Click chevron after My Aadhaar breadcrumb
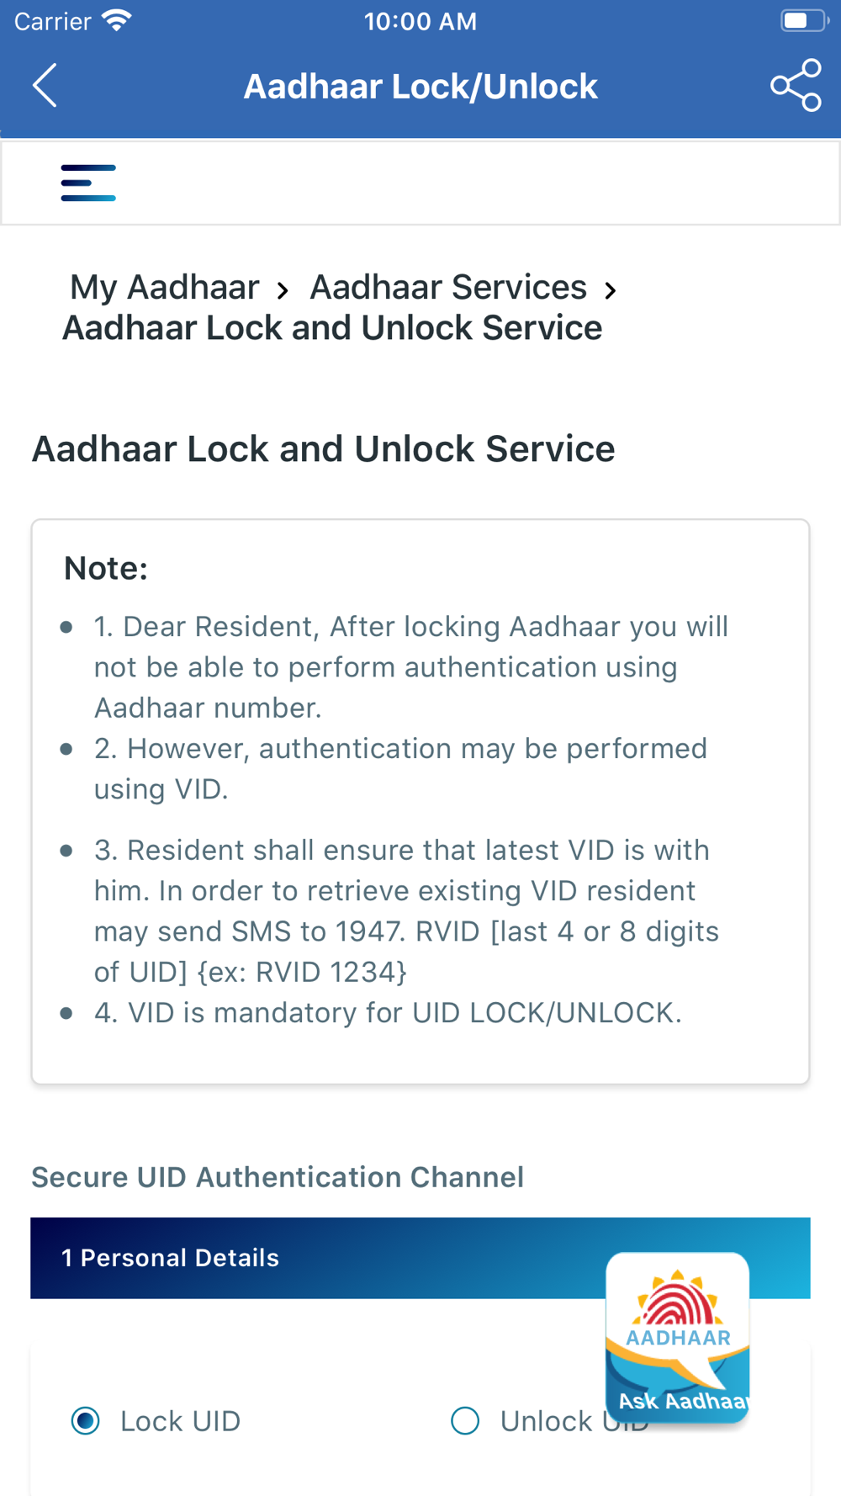The width and height of the screenshot is (841, 1496). (x=283, y=291)
